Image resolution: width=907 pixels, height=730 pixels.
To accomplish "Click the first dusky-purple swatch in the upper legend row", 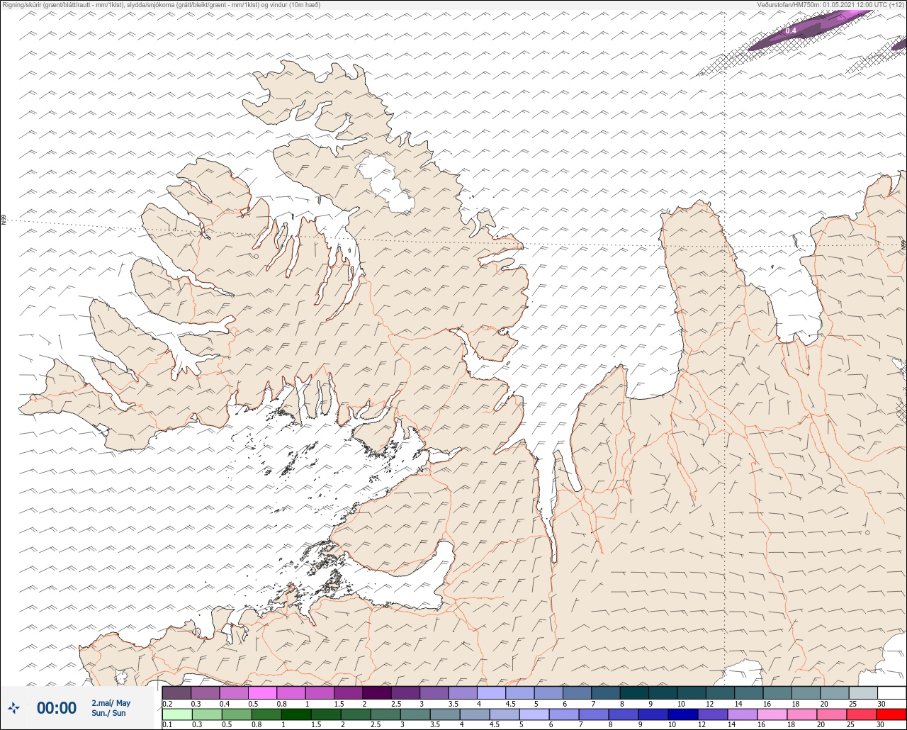I will pos(176,692).
